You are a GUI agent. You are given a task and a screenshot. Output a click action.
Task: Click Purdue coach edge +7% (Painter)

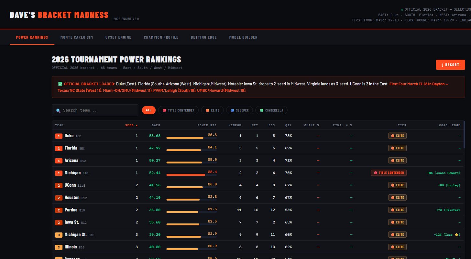coord(448,210)
